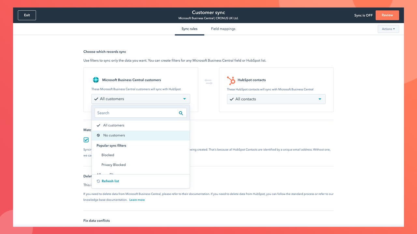Open the Learn more link

[137, 200]
